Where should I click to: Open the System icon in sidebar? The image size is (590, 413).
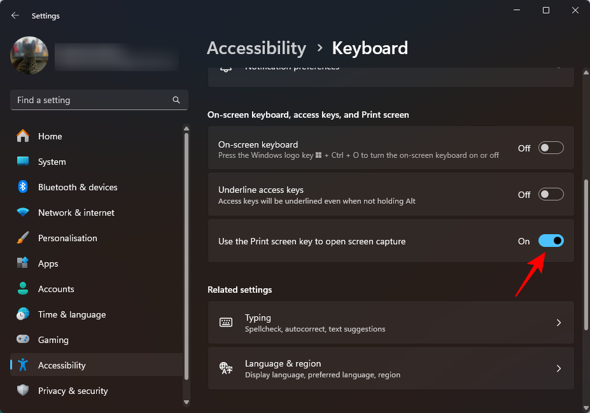pyautogui.click(x=23, y=162)
